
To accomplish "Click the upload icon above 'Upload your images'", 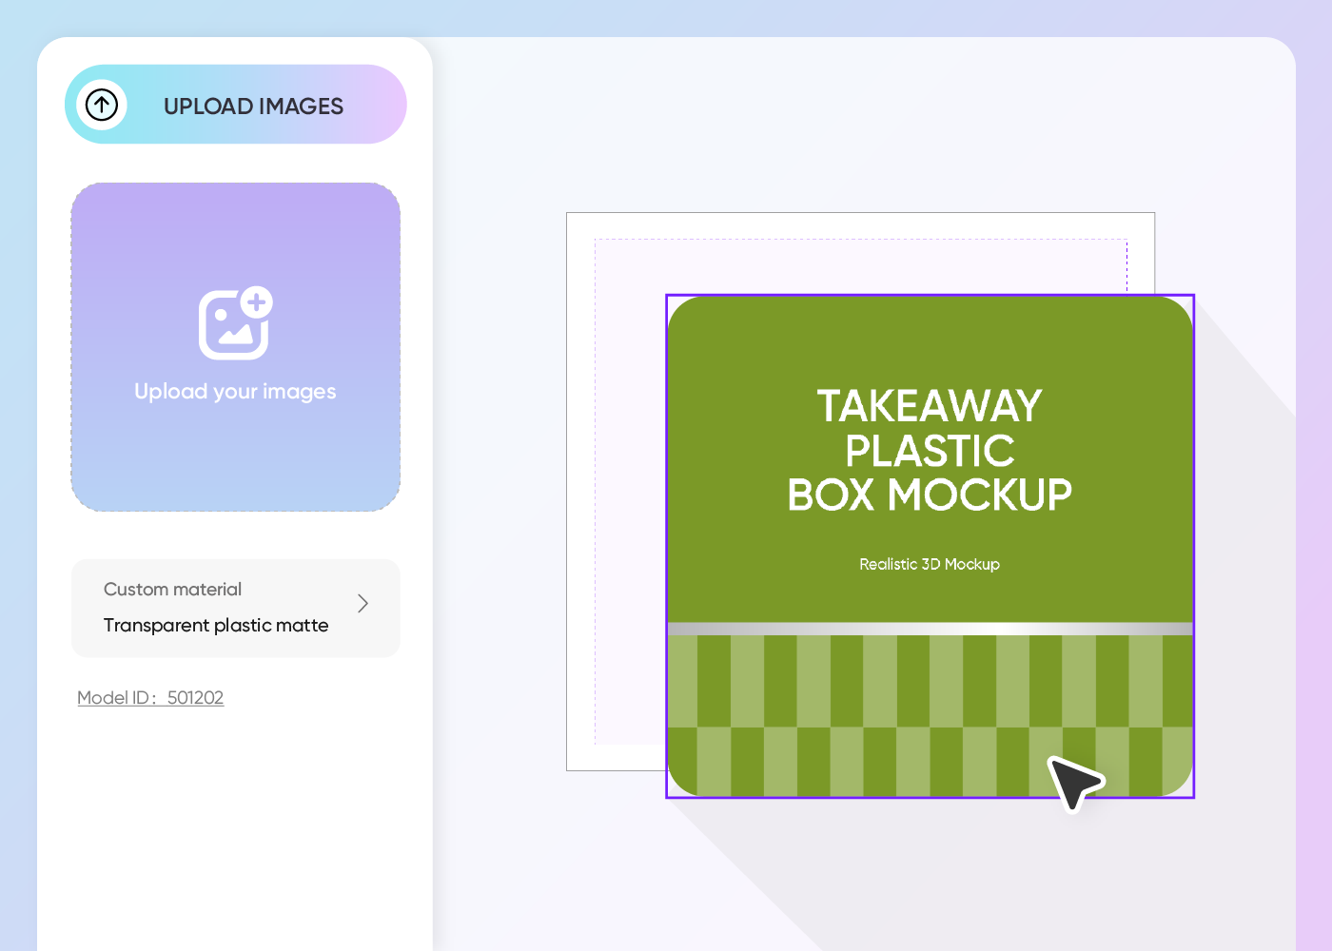I will pos(235,323).
